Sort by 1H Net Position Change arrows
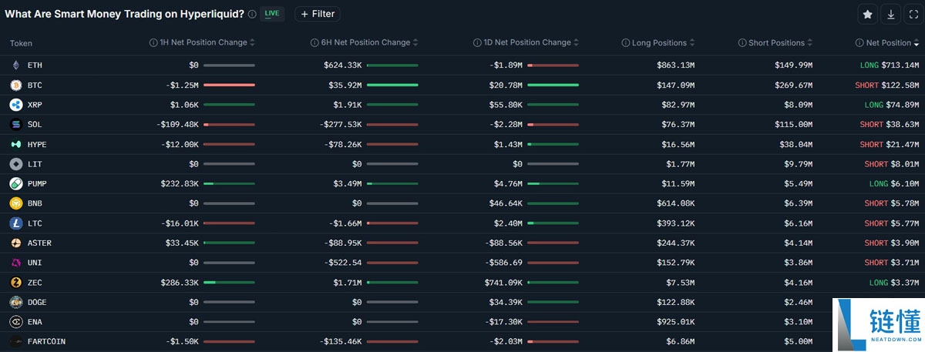 click(x=253, y=43)
